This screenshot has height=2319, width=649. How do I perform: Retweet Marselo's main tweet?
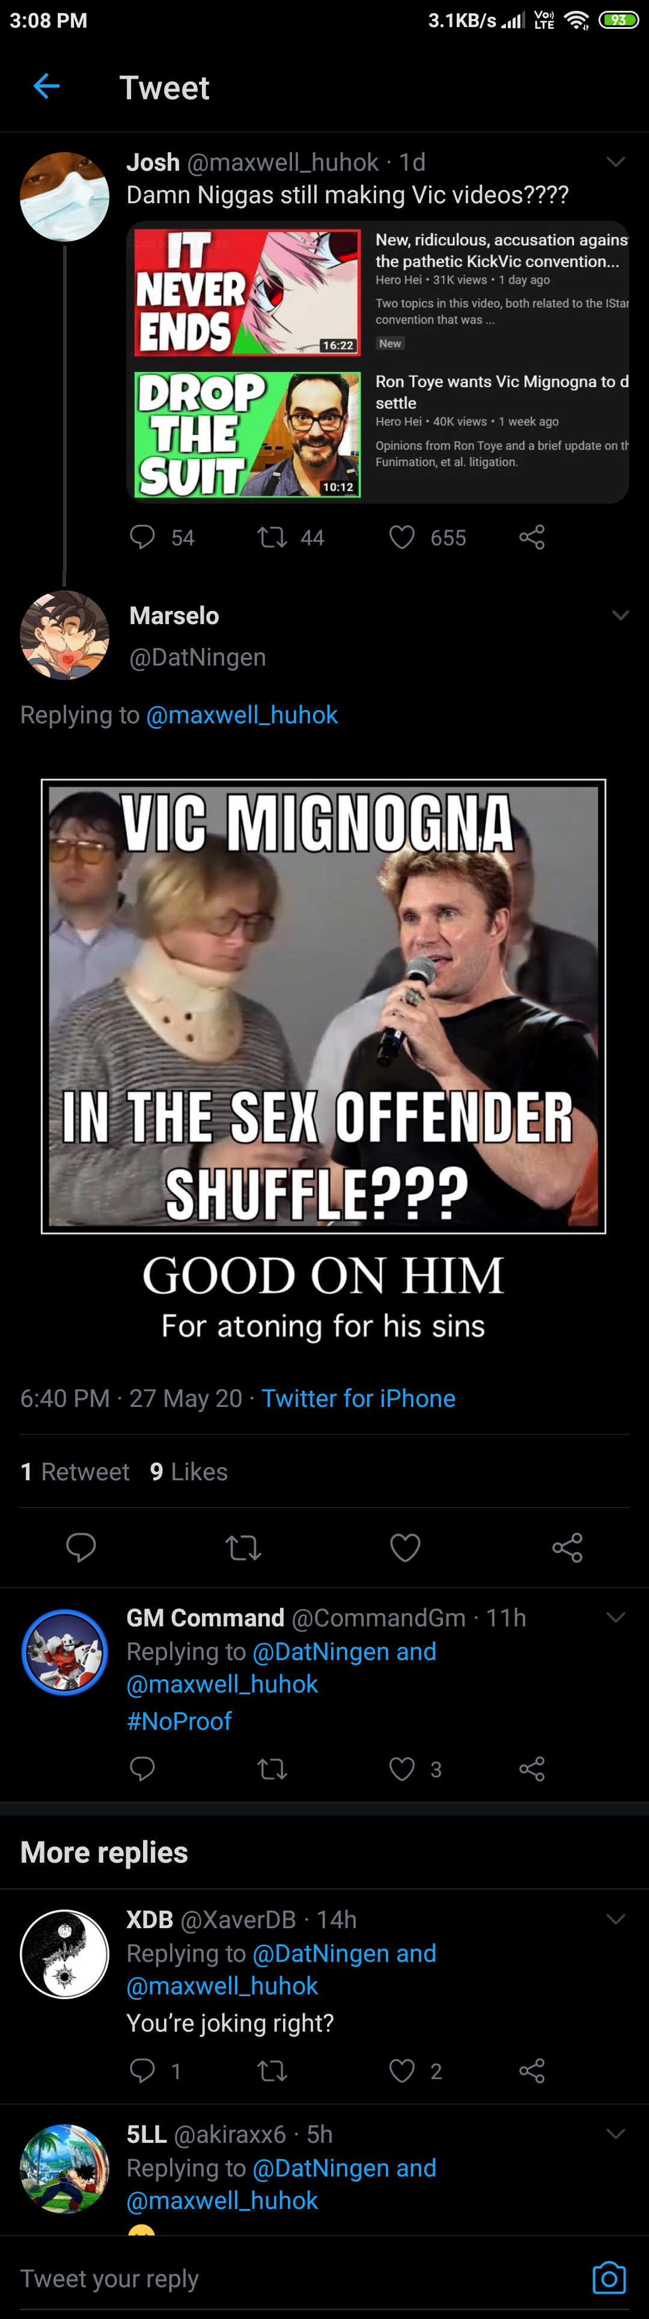point(243,1548)
